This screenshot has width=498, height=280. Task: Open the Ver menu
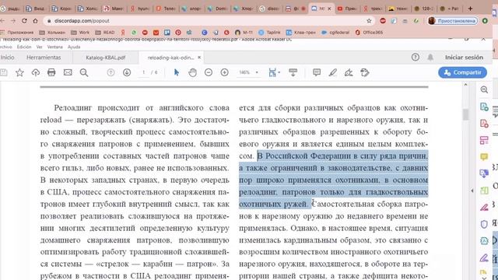[x=40, y=47]
